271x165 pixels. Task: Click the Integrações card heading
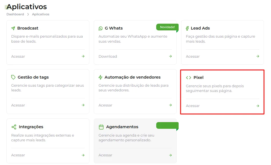31,127
